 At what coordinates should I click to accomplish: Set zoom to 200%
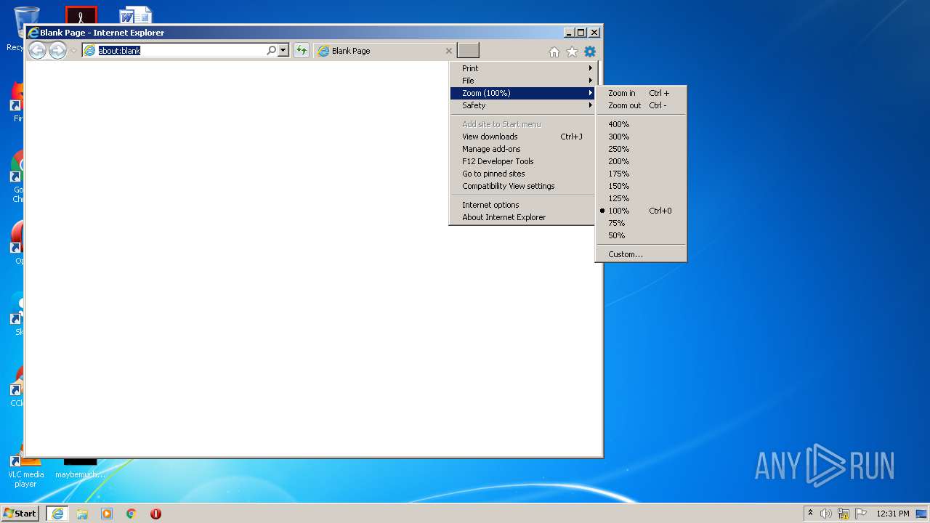click(641, 161)
